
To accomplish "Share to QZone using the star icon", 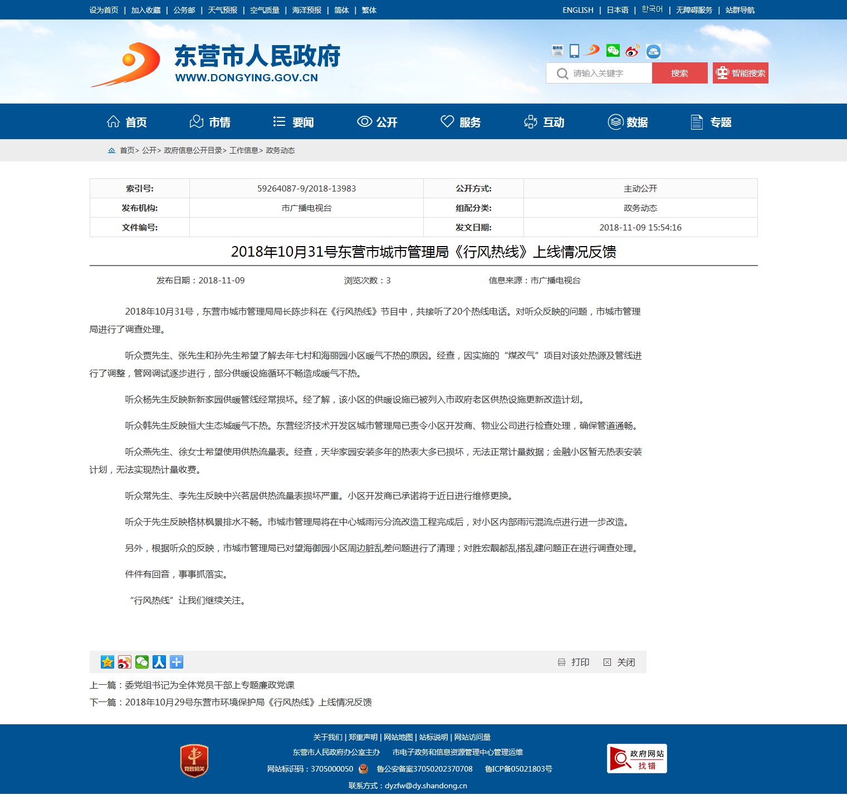I will [107, 662].
